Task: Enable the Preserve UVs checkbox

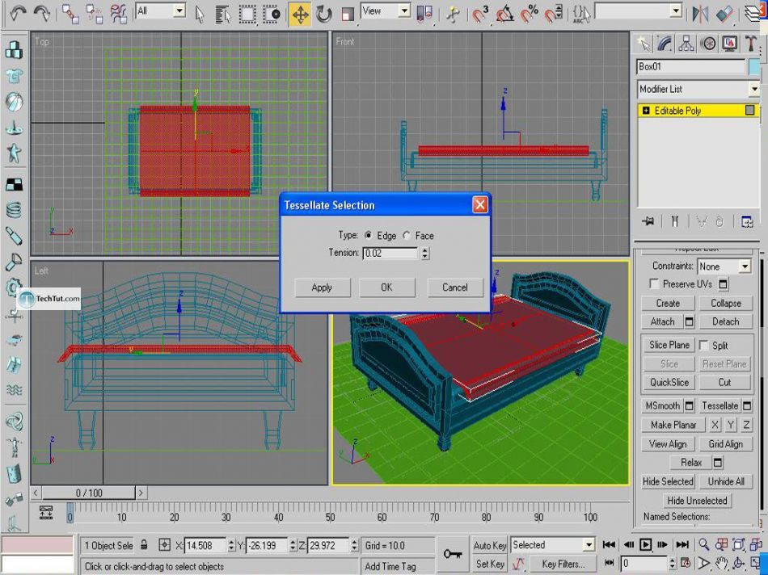Action: [x=653, y=283]
